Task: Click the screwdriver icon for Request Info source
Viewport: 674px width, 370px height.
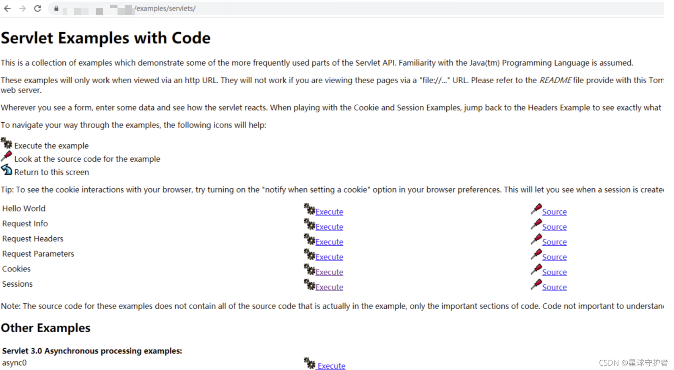Action: tap(536, 224)
